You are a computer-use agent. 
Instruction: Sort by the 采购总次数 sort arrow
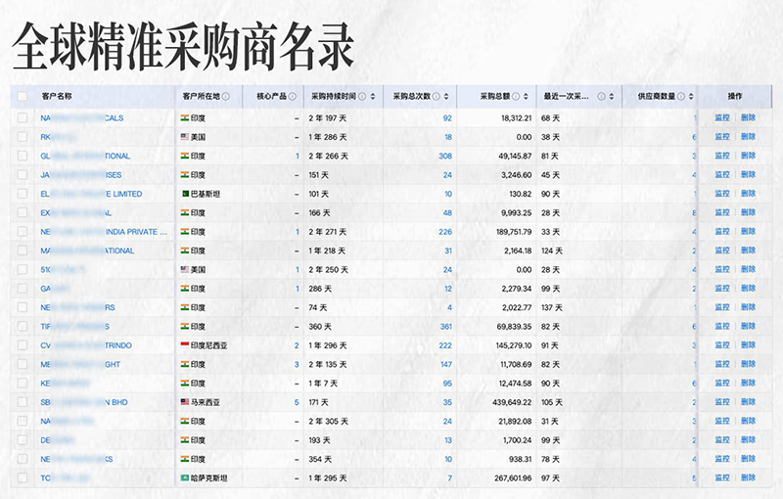coord(448,97)
